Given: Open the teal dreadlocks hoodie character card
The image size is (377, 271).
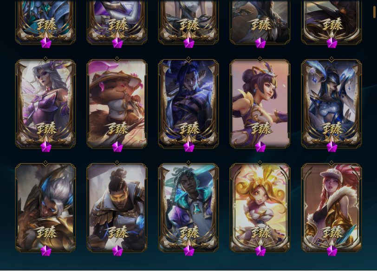Looking at the screenshot, I should (x=188, y=207).
